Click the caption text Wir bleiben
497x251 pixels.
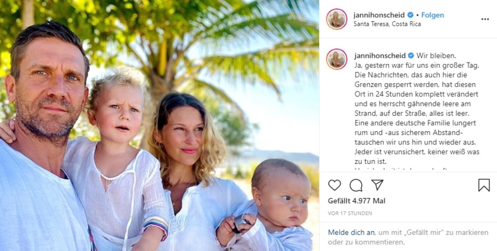[x=433, y=56]
